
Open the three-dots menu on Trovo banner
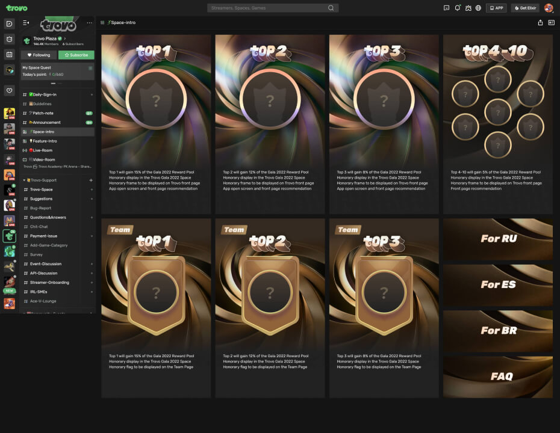tap(90, 23)
